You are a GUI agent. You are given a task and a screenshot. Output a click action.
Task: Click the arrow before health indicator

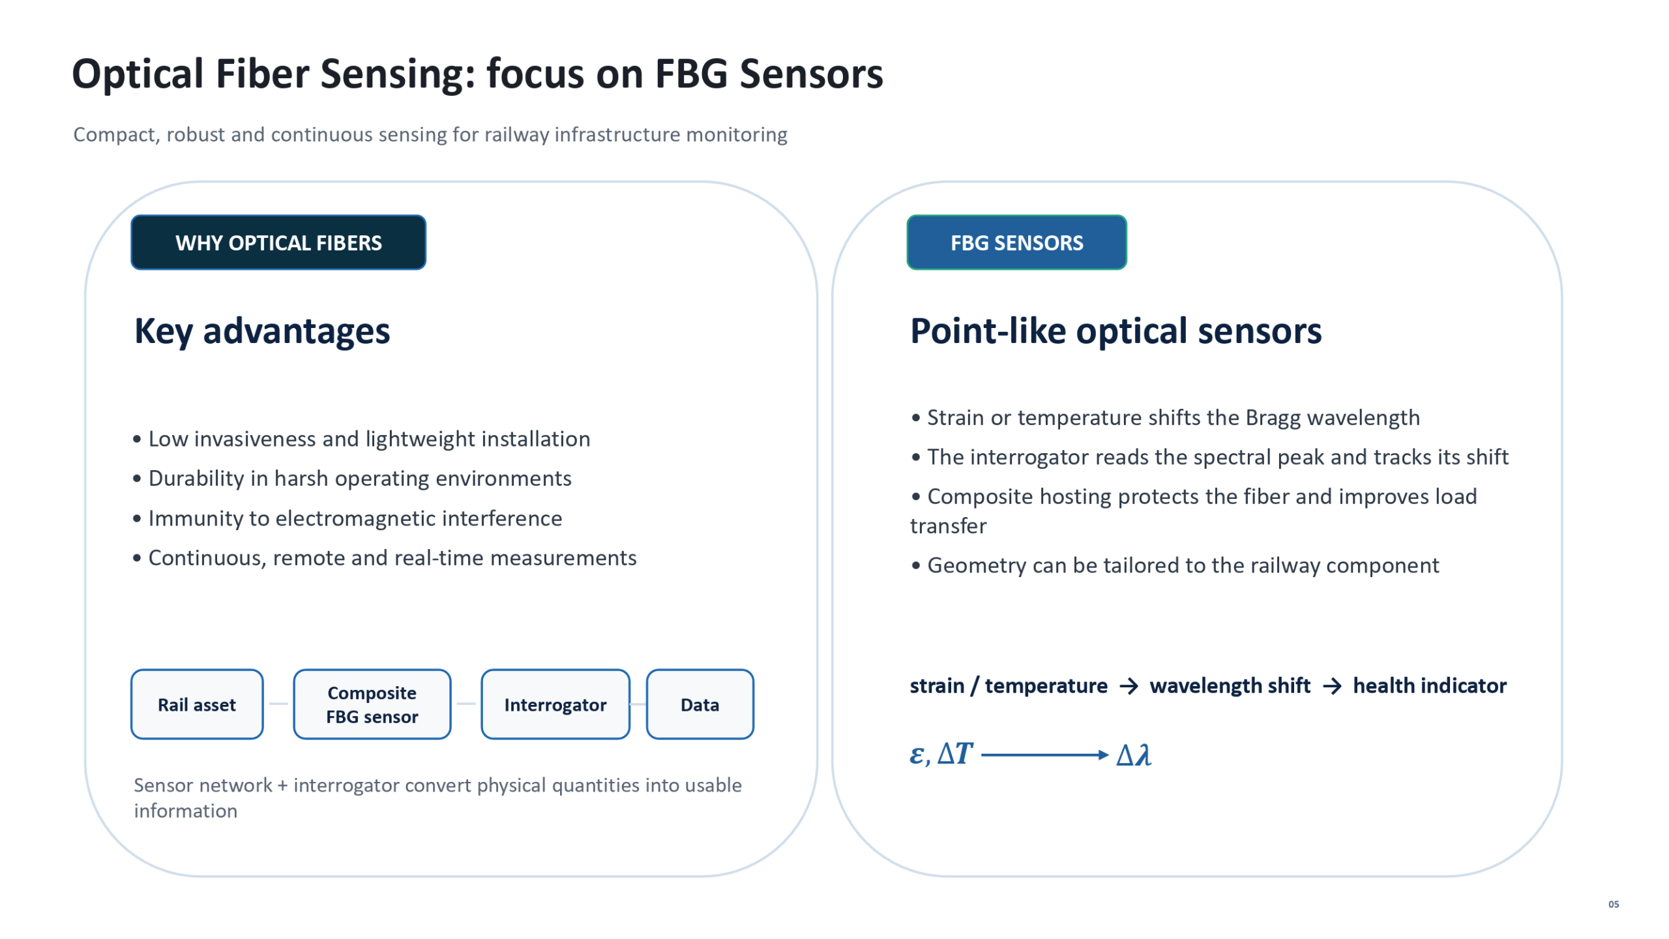click(1332, 687)
